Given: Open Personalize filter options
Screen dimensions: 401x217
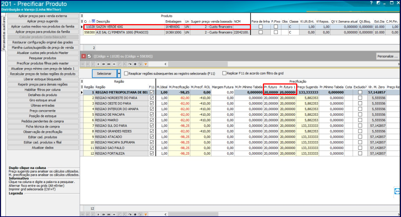Looking at the screenshot, I should pyautogui.click(x=387, y=56).
